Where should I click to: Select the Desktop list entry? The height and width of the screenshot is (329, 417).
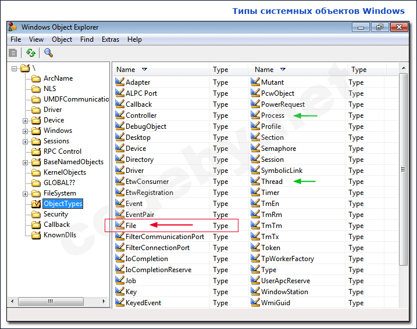(x=138, y=138)
